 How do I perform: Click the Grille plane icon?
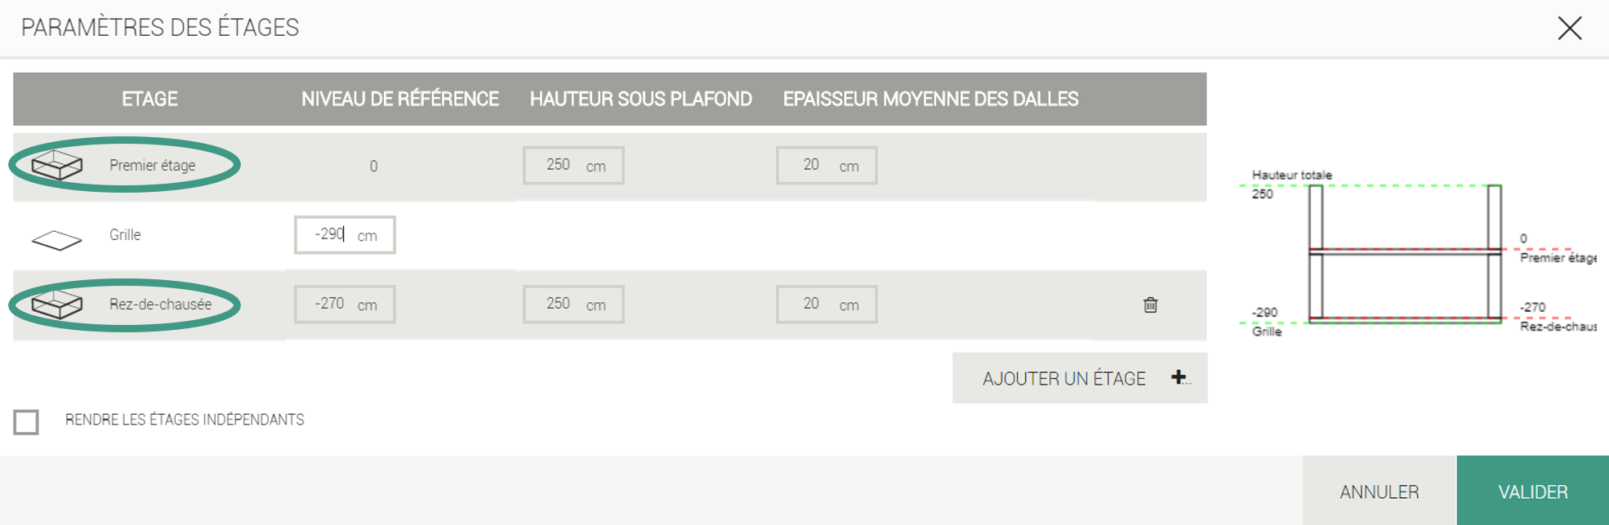(x=57, y=240)
